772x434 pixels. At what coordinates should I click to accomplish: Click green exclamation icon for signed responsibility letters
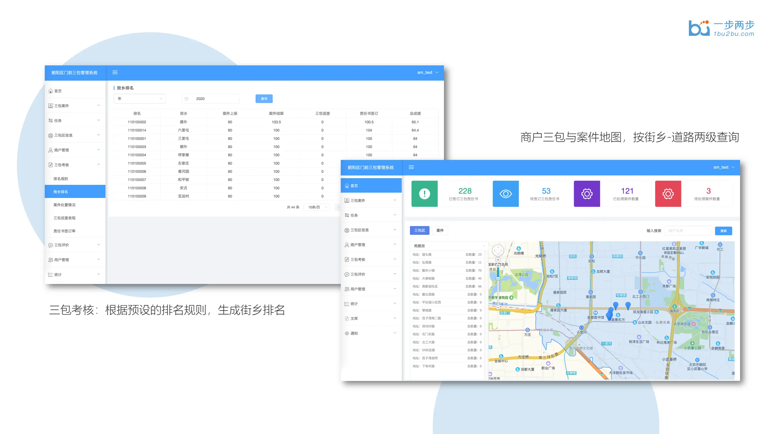point(424,194)
